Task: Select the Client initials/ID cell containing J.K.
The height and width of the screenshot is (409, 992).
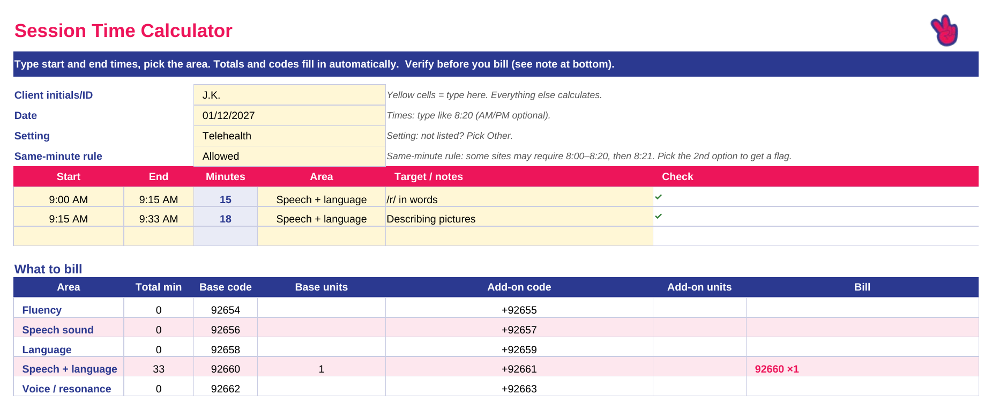Action: 289,95
